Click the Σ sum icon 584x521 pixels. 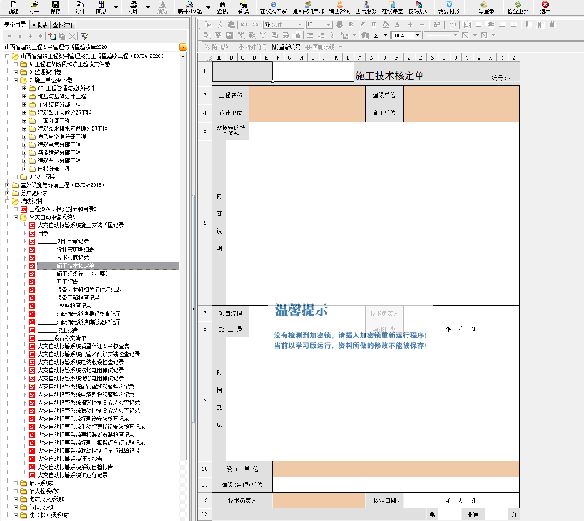click(x=376, y=35)
